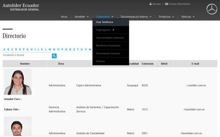Open the Productos dropdown menu
The width and height of the screenshot is (220, 137).
pos(166,17)
